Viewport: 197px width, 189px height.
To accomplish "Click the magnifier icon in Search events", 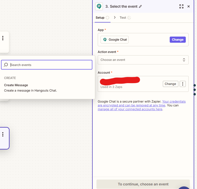I will coord(6,65).
